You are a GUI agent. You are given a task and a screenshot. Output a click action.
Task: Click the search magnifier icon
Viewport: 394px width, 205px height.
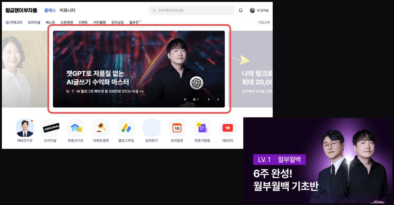click(154, 10)
